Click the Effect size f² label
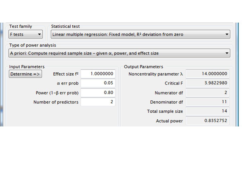The image size is (242, 181). (66, 74)
